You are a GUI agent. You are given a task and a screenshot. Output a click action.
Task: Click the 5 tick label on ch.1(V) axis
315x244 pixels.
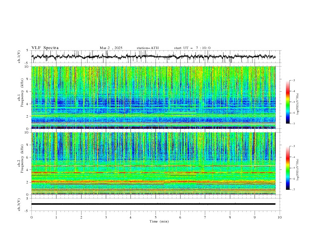[x=28, y=50]
